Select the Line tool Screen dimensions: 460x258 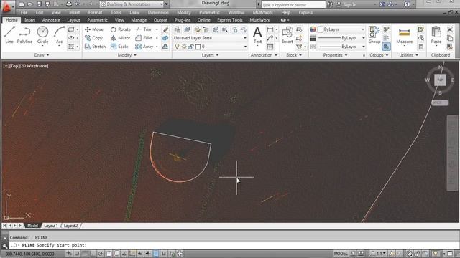click(9, 35)
